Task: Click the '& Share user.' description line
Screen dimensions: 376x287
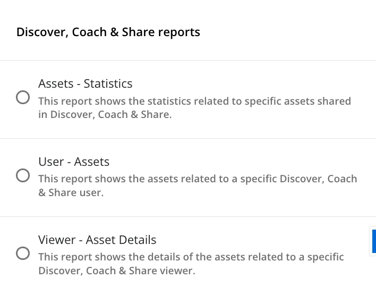Action: point(71,193)
